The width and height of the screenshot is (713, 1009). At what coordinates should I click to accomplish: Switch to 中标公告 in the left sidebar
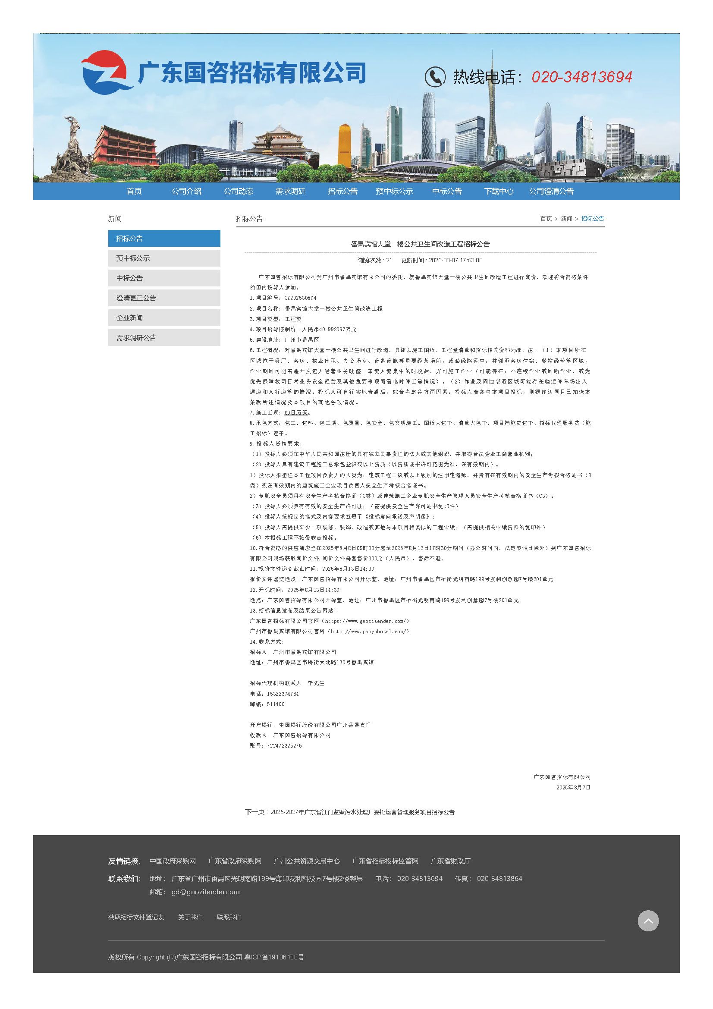click(x=164, y=278)
